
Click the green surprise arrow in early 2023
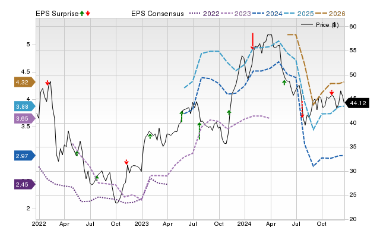click(150, 136)
